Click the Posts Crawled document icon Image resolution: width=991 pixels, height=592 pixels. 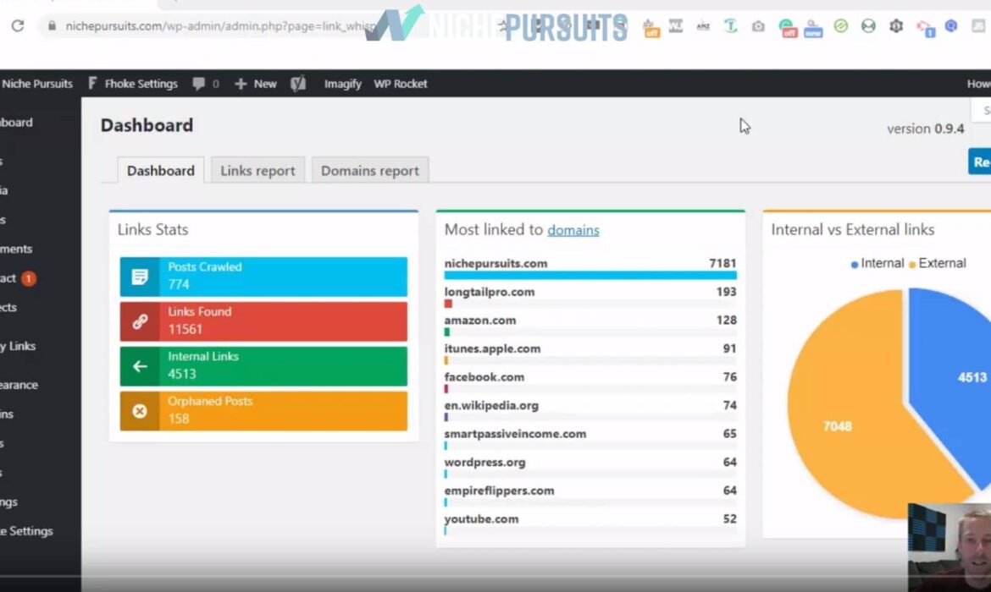[x=140, y=277]
